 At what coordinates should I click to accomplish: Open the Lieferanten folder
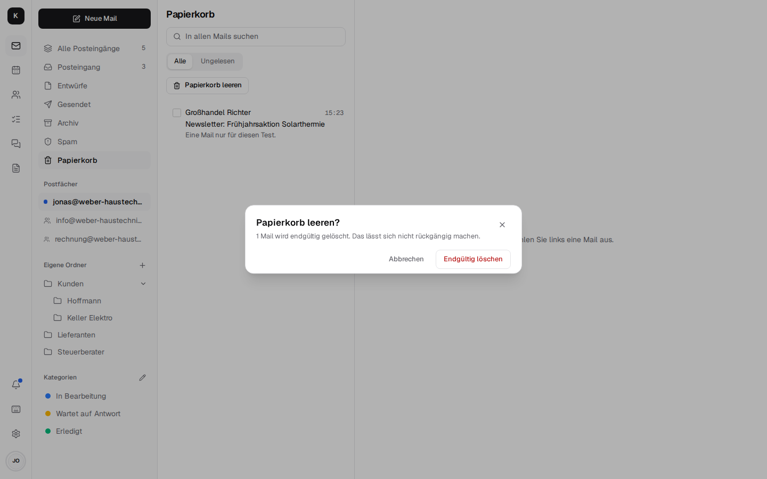click(94, 335)
